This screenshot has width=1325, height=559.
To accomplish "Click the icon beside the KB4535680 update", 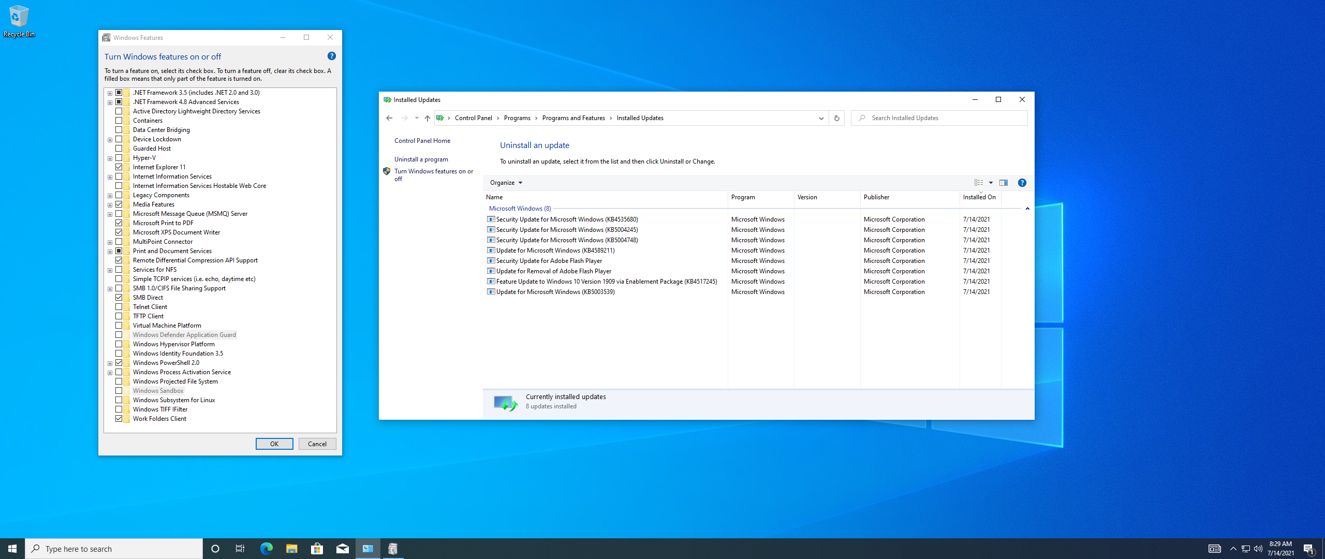I will [491, 219].
